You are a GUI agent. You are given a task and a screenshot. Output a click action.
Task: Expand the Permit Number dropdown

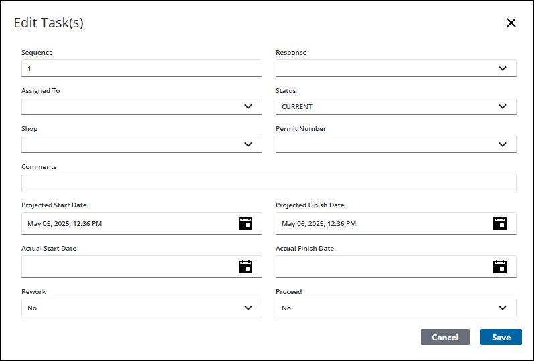pyautogui.click(x=395, y=144)
